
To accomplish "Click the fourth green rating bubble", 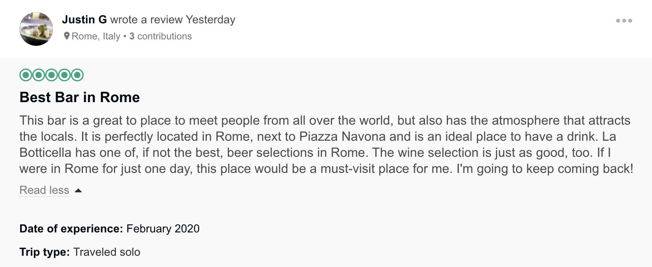I will coord(64,75).
